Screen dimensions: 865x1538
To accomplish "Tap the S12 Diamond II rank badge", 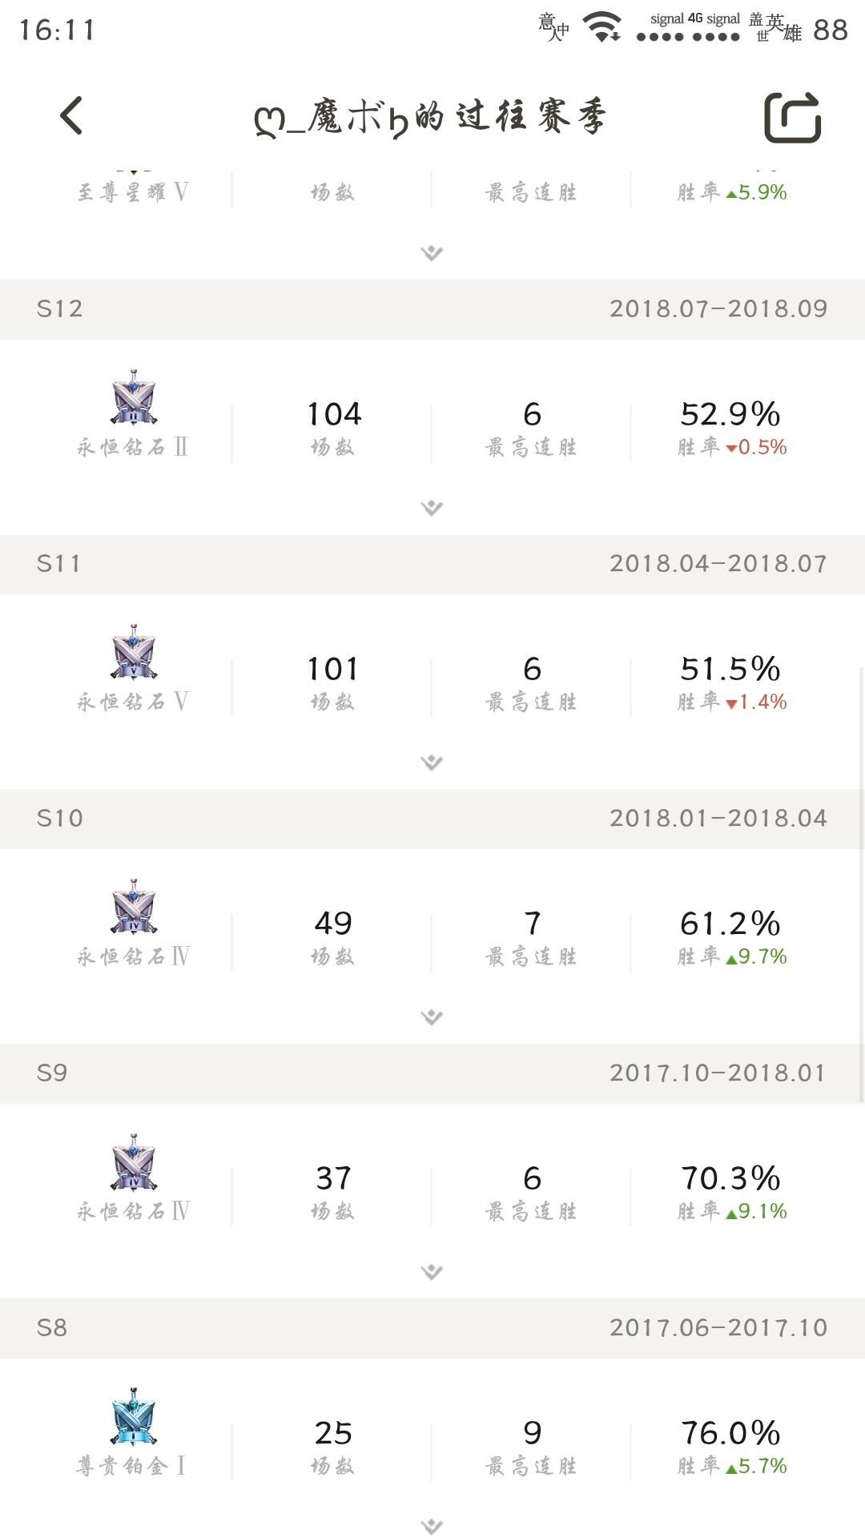I will pos(134,398).
